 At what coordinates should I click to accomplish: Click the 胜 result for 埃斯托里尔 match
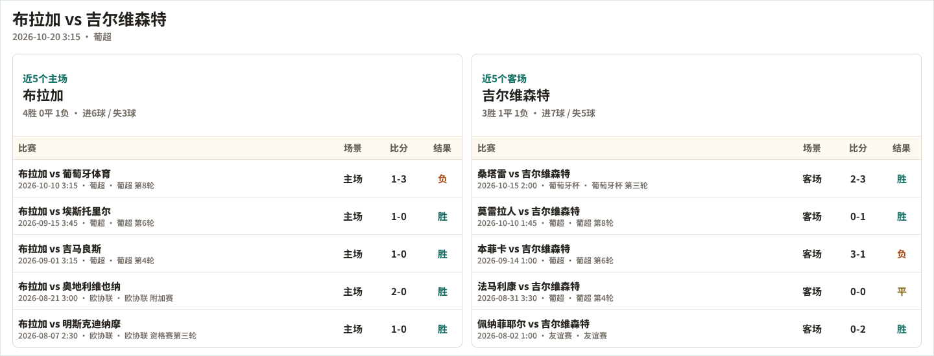[x=442, y=216]
